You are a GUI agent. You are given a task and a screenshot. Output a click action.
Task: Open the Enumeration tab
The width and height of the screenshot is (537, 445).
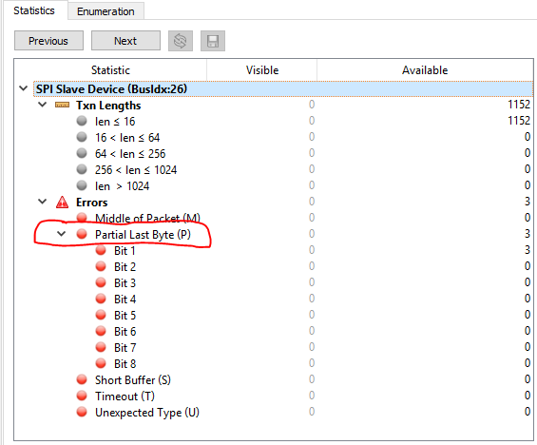click(105, 11)
